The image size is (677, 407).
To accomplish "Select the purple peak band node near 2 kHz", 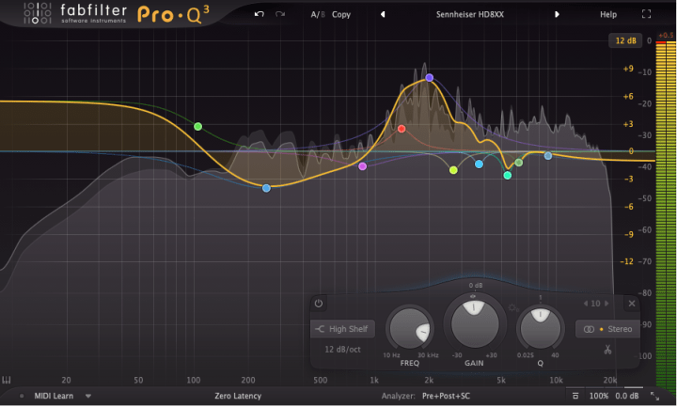I will (429, 78).
